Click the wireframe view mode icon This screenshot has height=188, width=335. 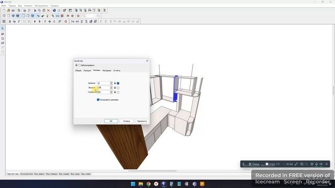coord(4,16)
